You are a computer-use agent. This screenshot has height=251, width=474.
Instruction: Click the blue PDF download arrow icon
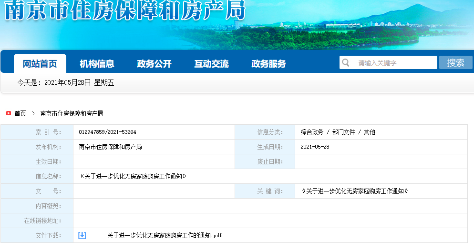coord(82,235)
